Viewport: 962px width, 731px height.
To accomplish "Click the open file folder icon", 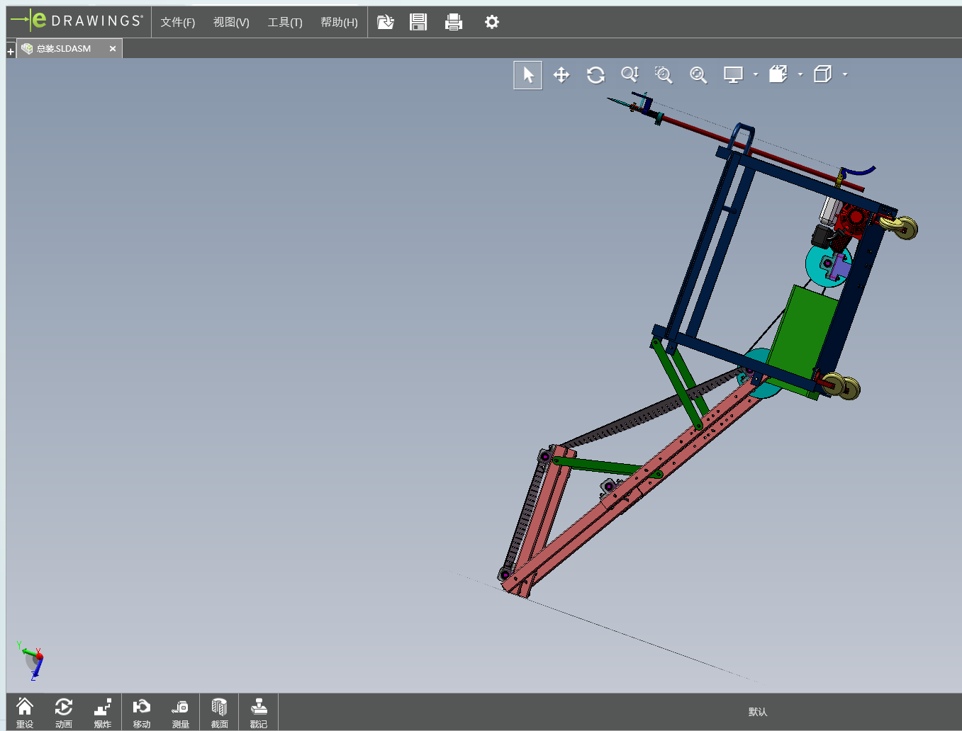I will [385, 22].
